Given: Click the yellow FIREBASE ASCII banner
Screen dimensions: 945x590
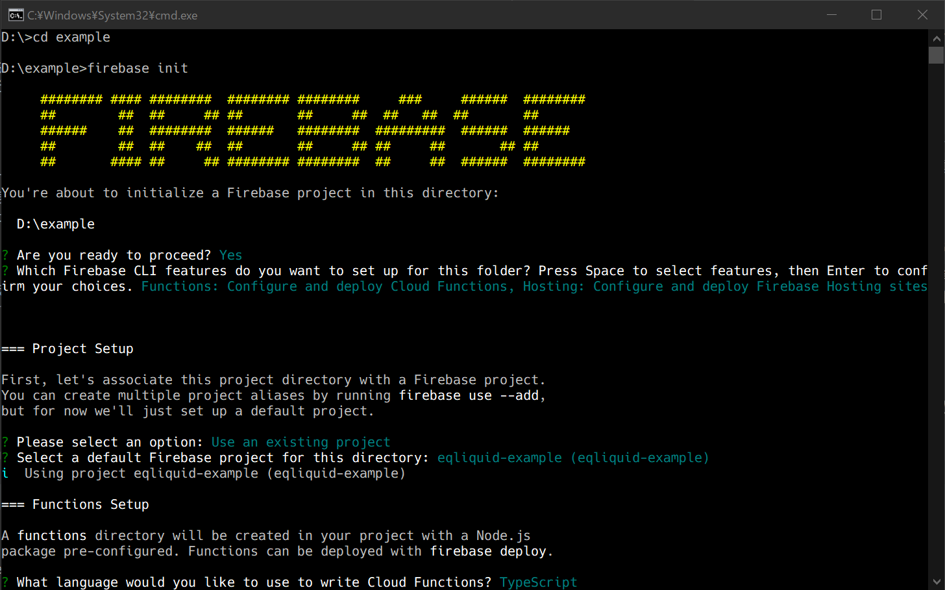Looking at the screenshot, I should point(312,130).
